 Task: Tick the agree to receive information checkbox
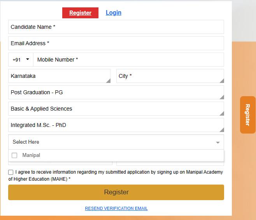pos(11,172)
